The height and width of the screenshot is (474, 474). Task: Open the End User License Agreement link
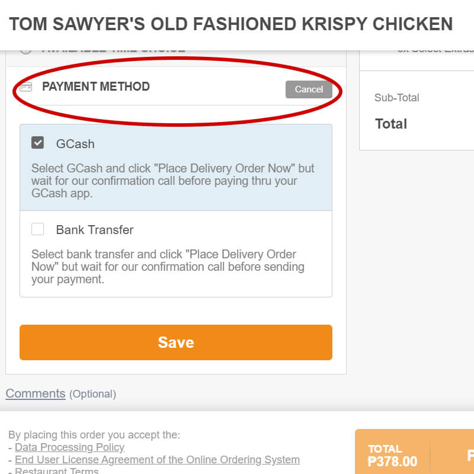[x=157, y=460]
